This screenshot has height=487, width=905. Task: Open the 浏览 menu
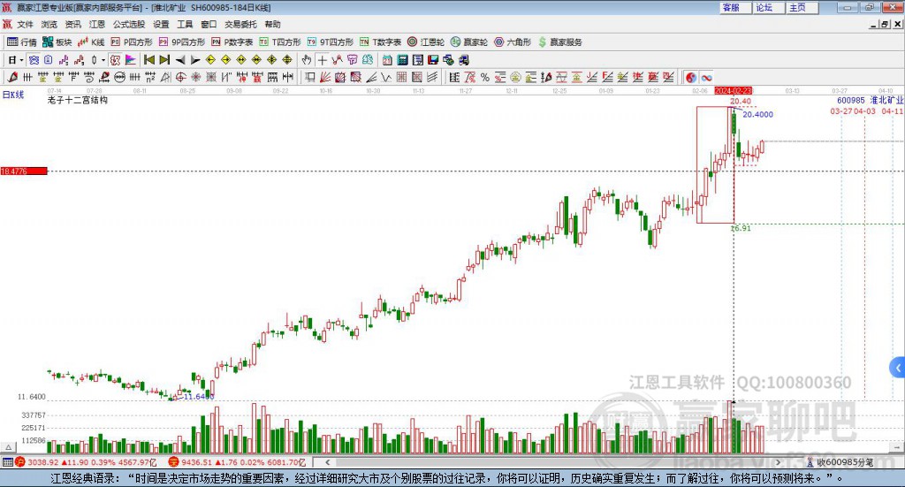point(49,24)
